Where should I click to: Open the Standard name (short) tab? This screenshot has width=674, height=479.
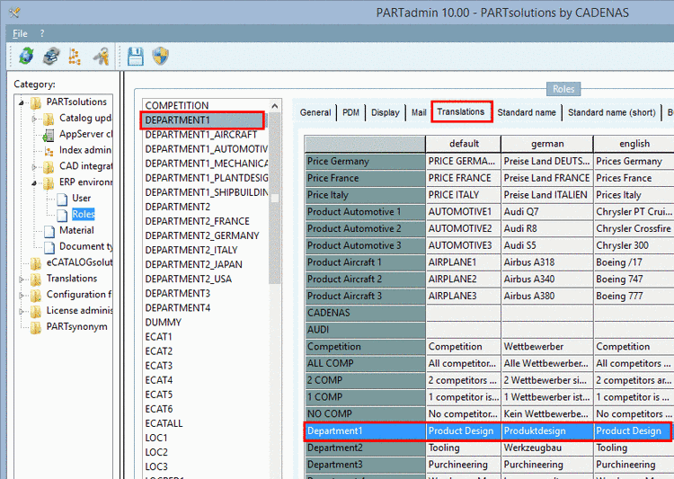click(x=612, y=112)
